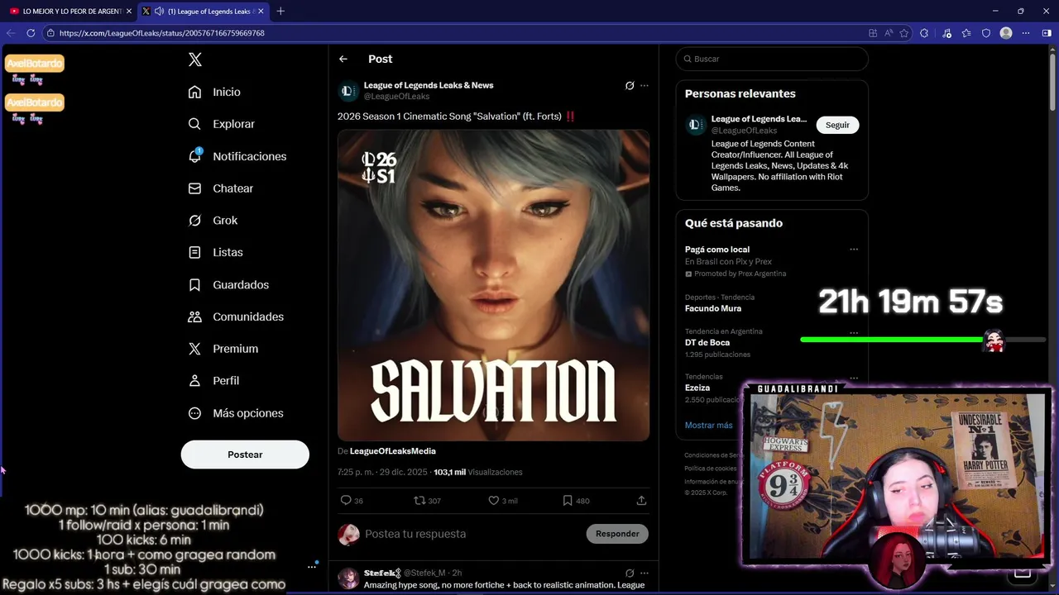
Task: Open the Salvation video thumbnail
Action: tap(493, 285)
